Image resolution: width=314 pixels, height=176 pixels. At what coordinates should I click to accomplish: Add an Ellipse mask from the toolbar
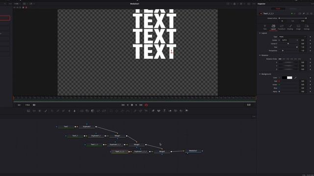(117, 111)
